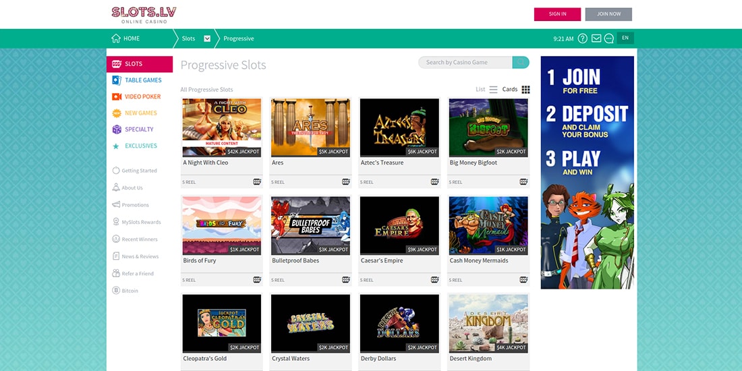Open the Refer a Friend link

138,273
